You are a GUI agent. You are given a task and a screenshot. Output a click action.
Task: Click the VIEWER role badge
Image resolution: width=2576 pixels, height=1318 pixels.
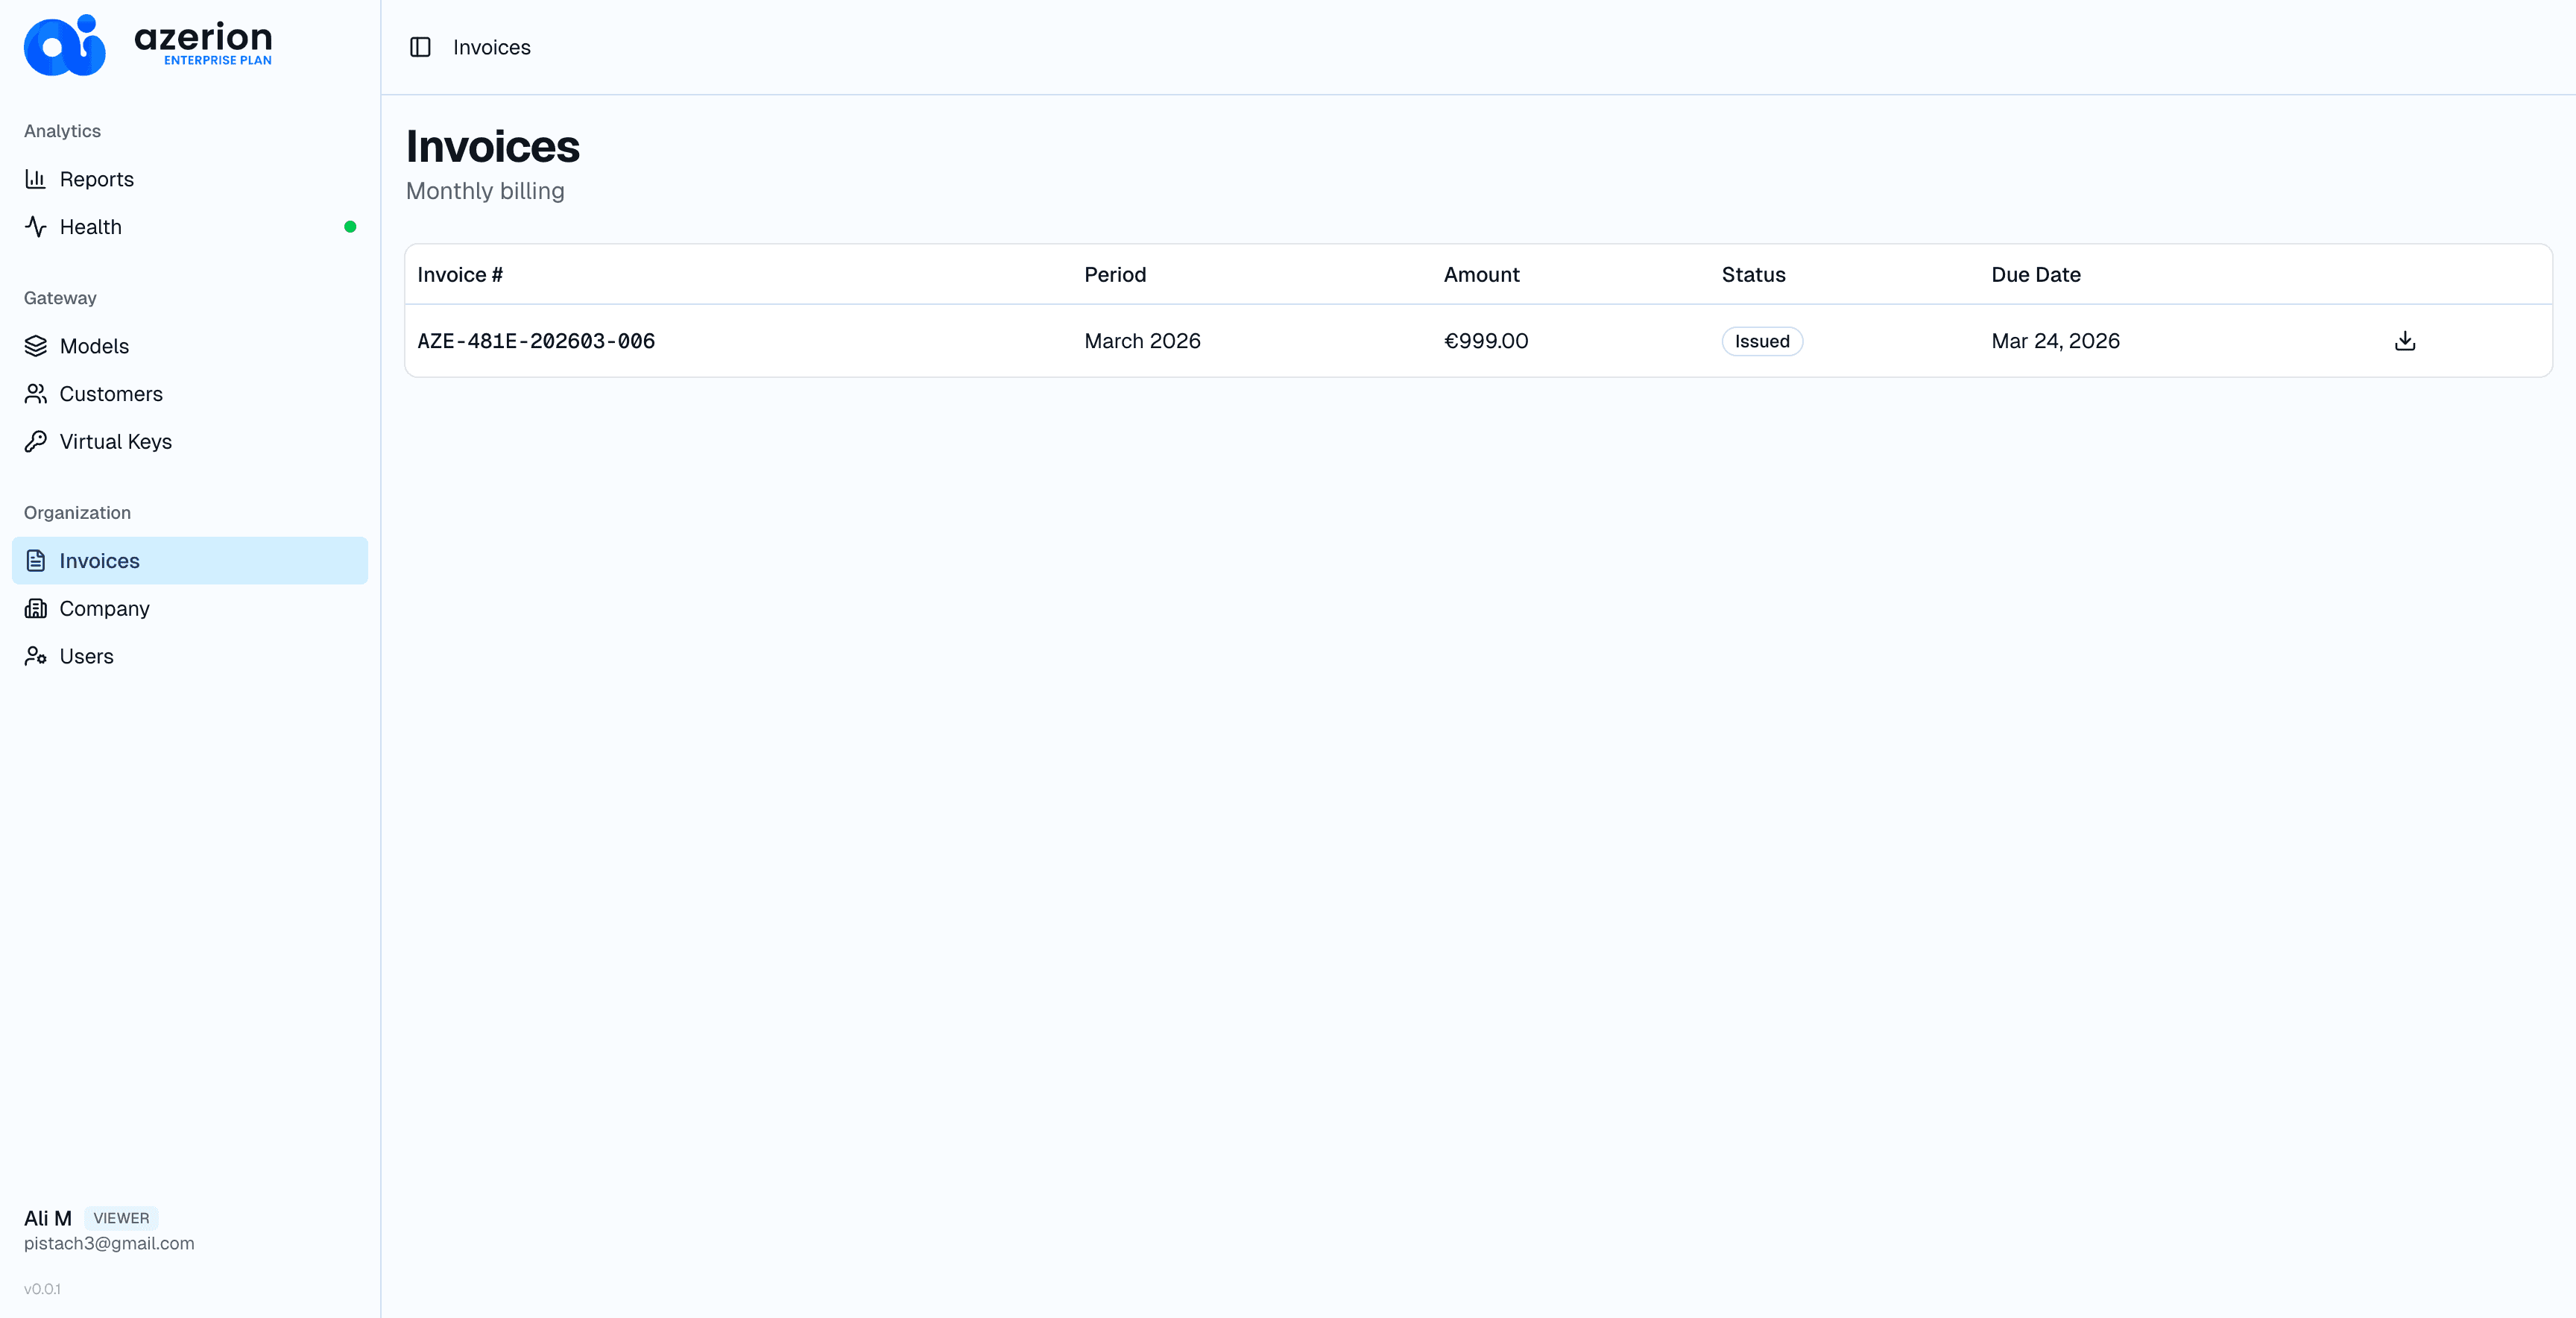coord(120,1218)
